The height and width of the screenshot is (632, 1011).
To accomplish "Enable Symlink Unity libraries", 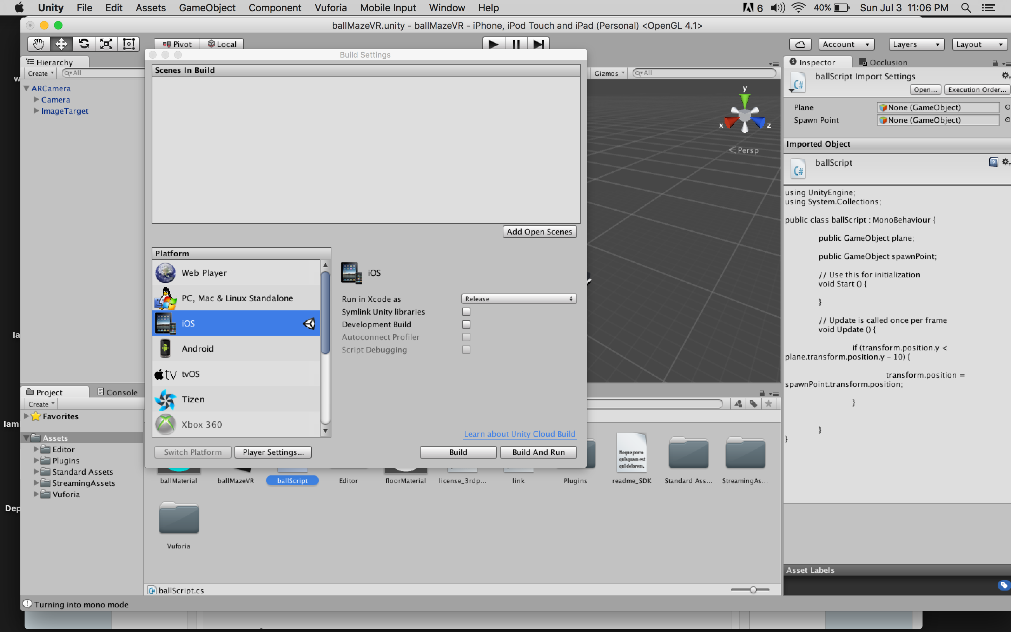I will point(466,311).
